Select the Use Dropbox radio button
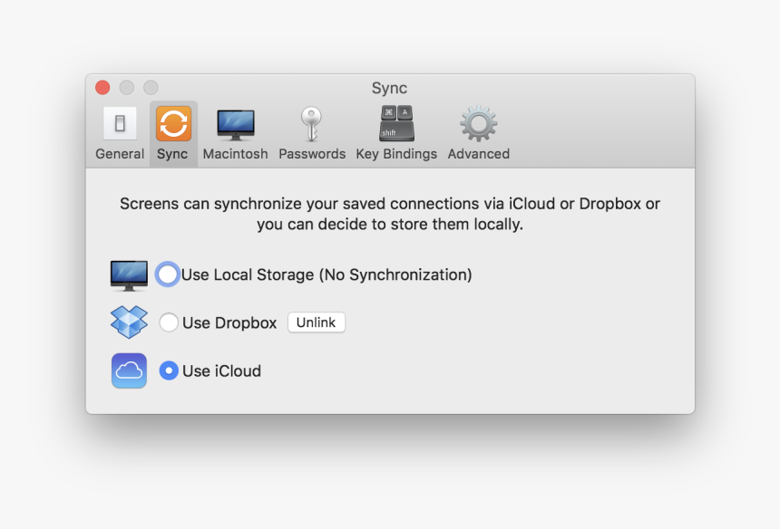 click(x=169, y=322)
